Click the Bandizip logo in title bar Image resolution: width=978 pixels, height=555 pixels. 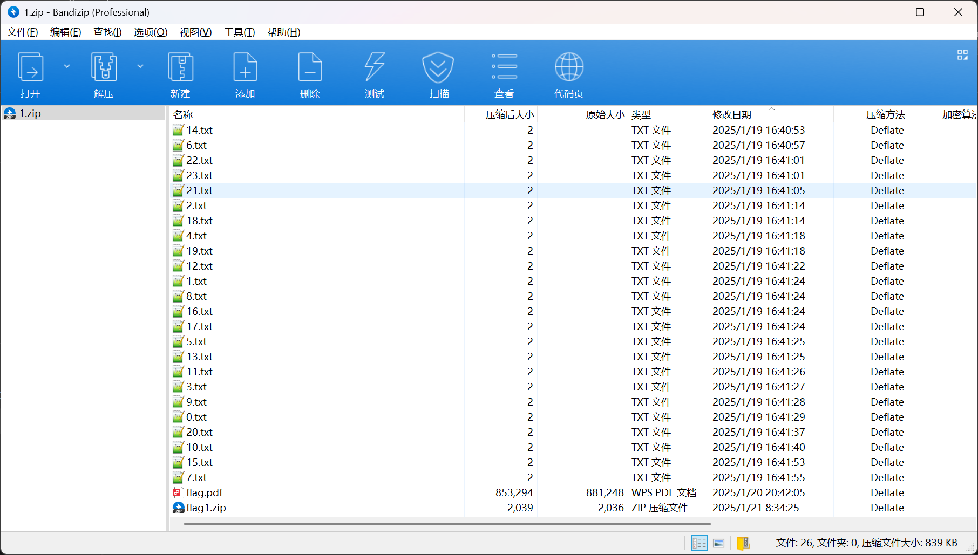[13, 12]
